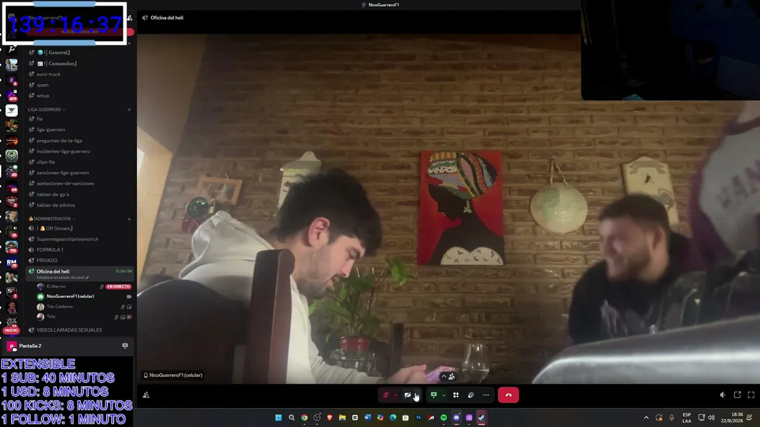This screenshot has width=760, height=427.
Task: Hang up the call with red button
Action: click(x=508, y=395)
